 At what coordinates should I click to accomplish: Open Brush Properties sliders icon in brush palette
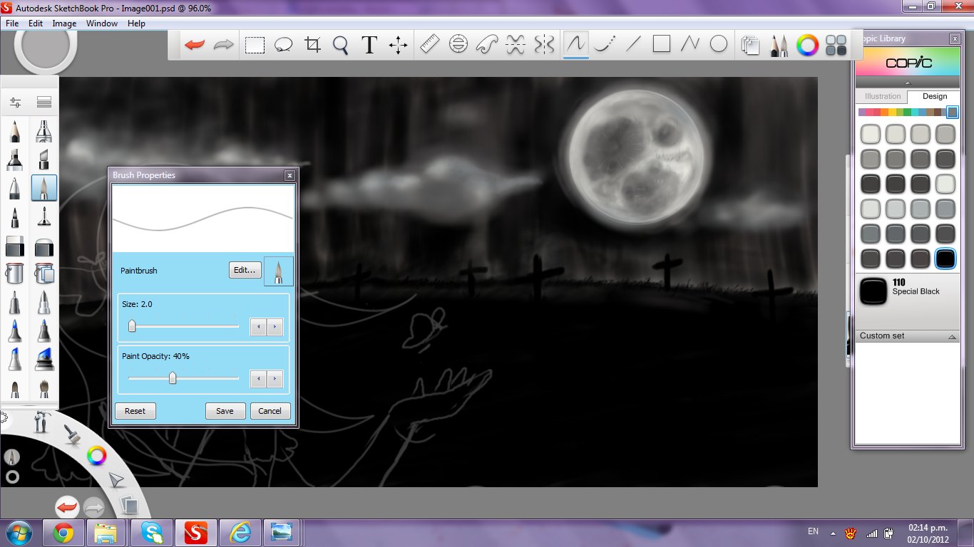pyautogui.click(x=15, y=103)
